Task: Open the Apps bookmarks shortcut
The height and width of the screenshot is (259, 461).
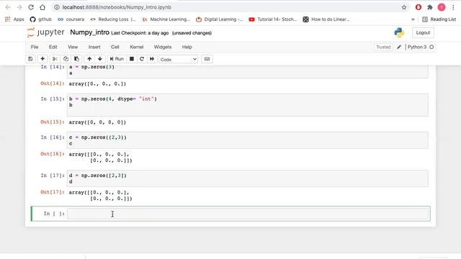Action: tap(14, 19)
